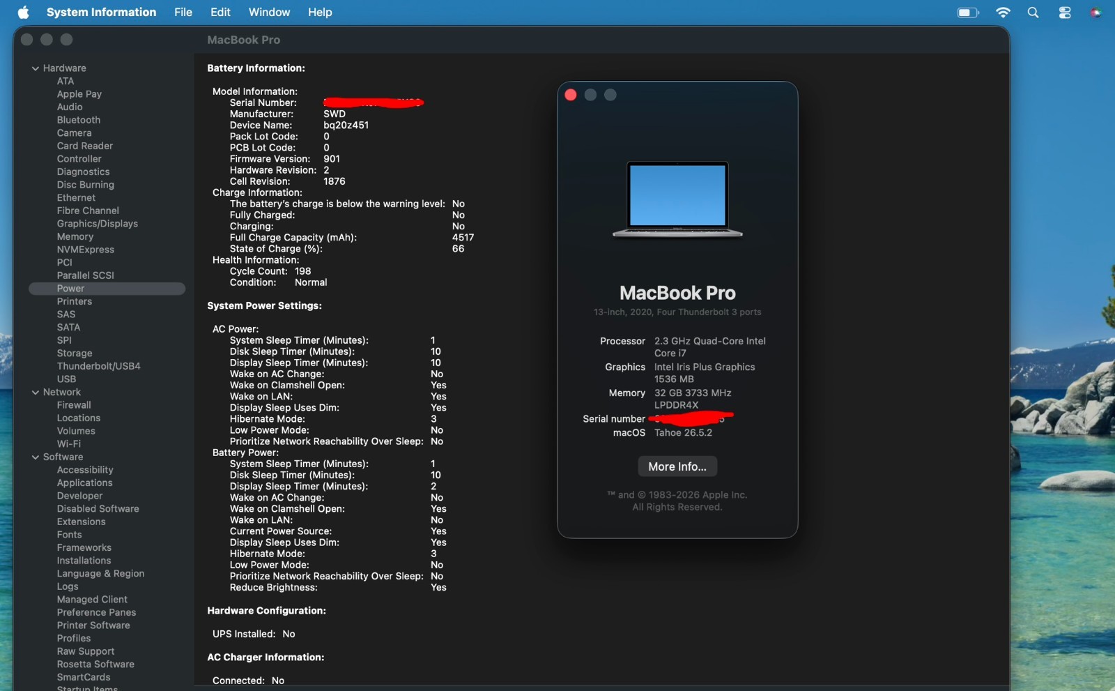Check the battery status icon in the menu bar
The height and width of the screenshot is (691, 1115).
(x=968, y=13)
